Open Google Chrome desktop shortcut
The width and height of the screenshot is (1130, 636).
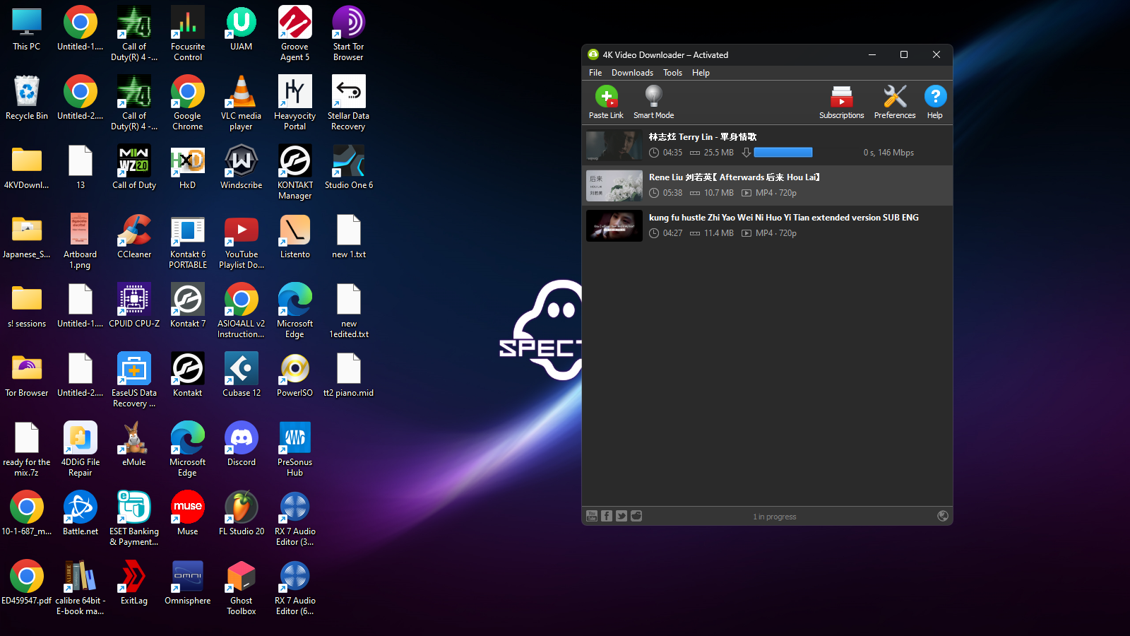(188, 103)
